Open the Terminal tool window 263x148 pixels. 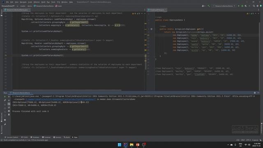[x=46, y=137]
